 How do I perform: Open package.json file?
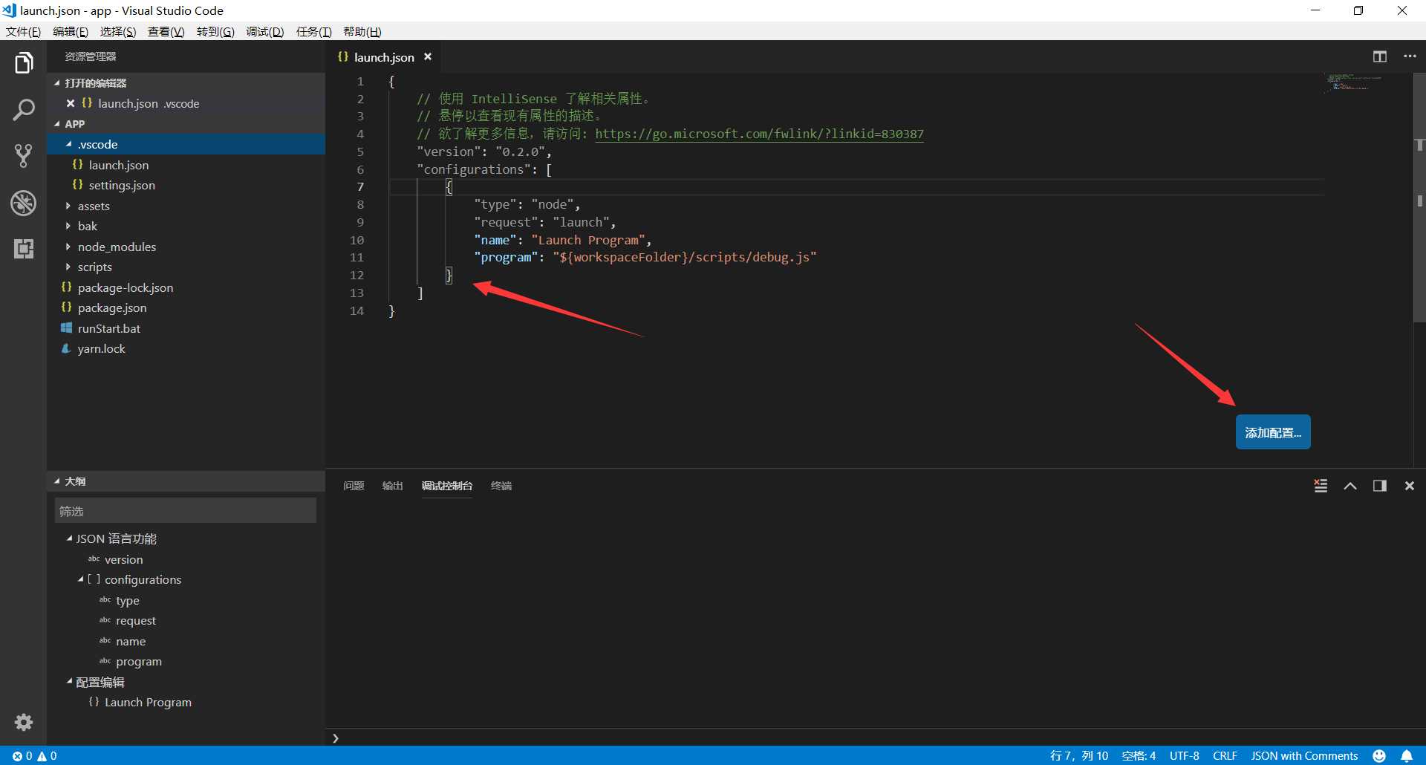(186, 307)
